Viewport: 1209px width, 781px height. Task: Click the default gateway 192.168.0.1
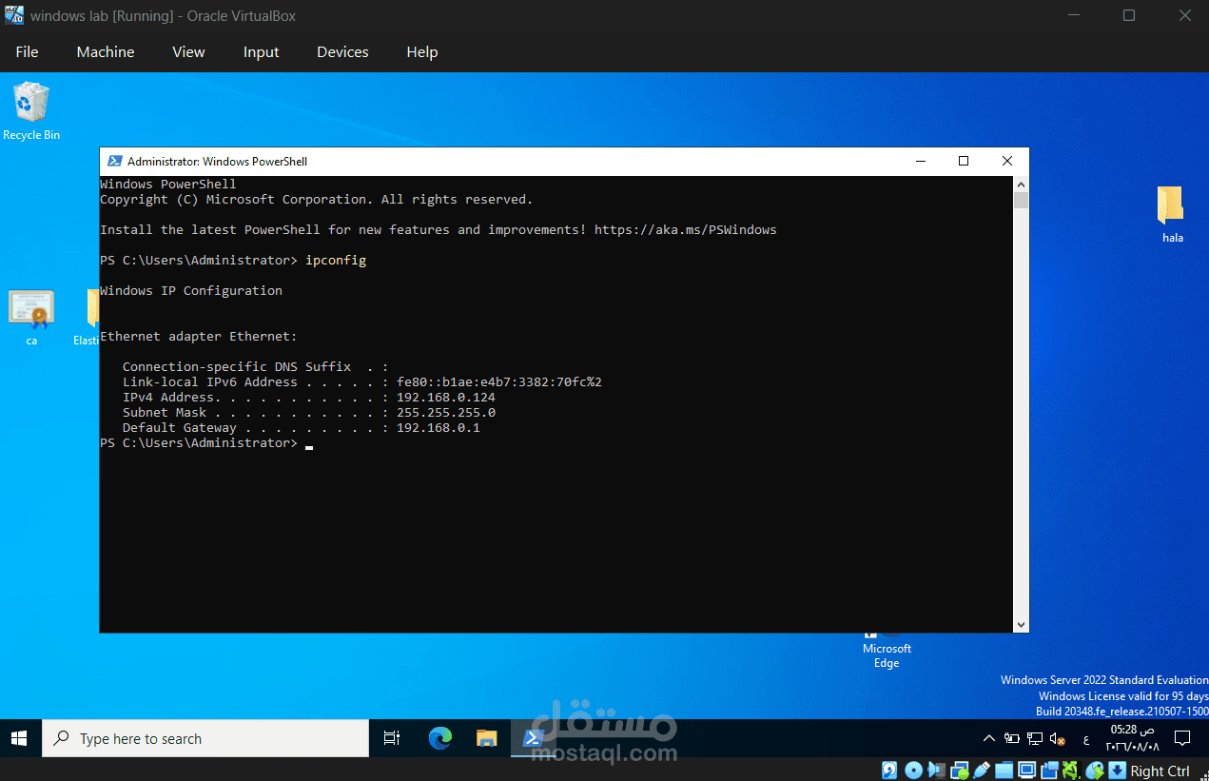pos(439,427)
